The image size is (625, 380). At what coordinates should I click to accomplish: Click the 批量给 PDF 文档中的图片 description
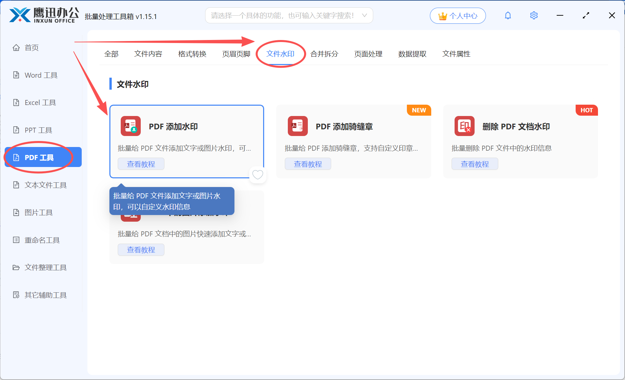[184, 234]
